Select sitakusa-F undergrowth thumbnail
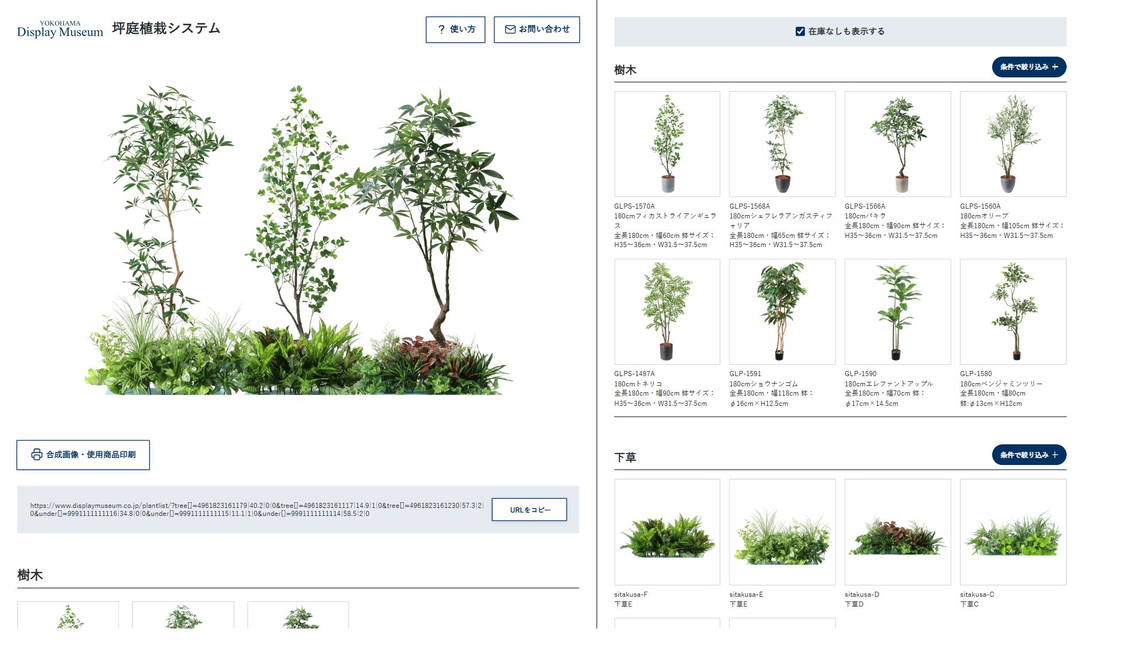This screenshot has width=1147, height=645. (x=667, y=532)
